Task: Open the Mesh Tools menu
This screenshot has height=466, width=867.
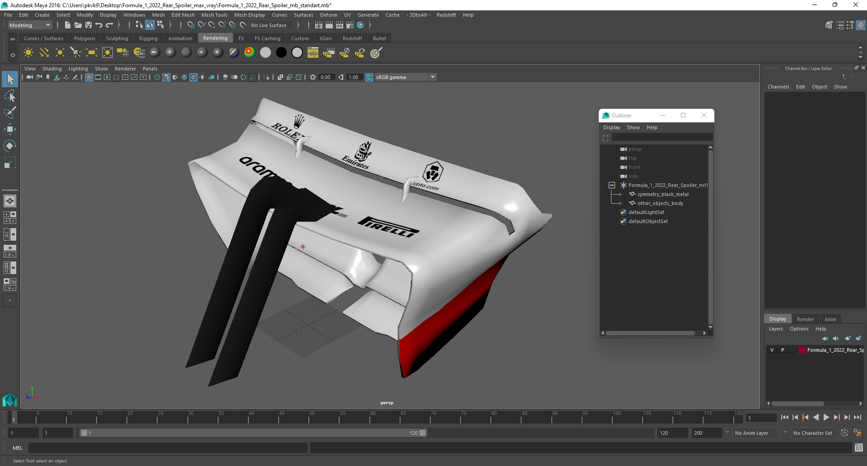Action: (214, 15)
